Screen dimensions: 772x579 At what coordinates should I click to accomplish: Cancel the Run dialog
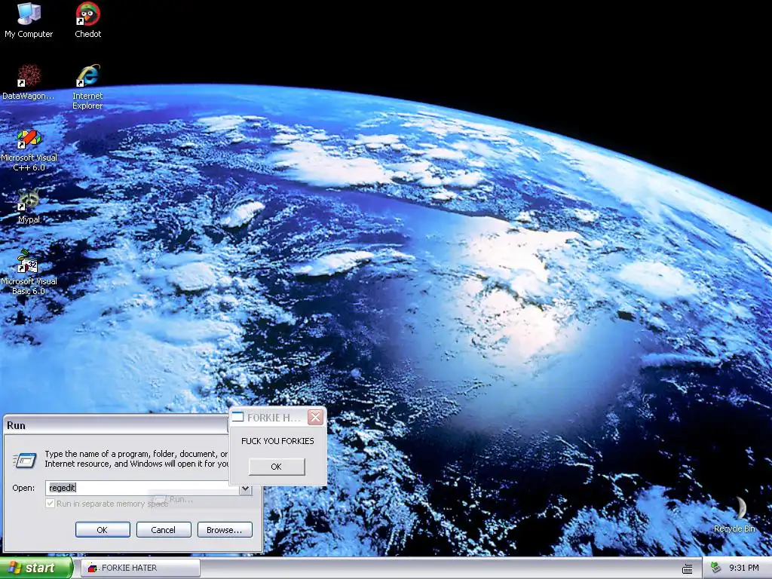[164, 530]
